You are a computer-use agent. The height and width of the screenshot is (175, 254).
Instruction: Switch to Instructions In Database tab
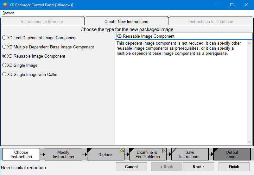tap(211, 22)
